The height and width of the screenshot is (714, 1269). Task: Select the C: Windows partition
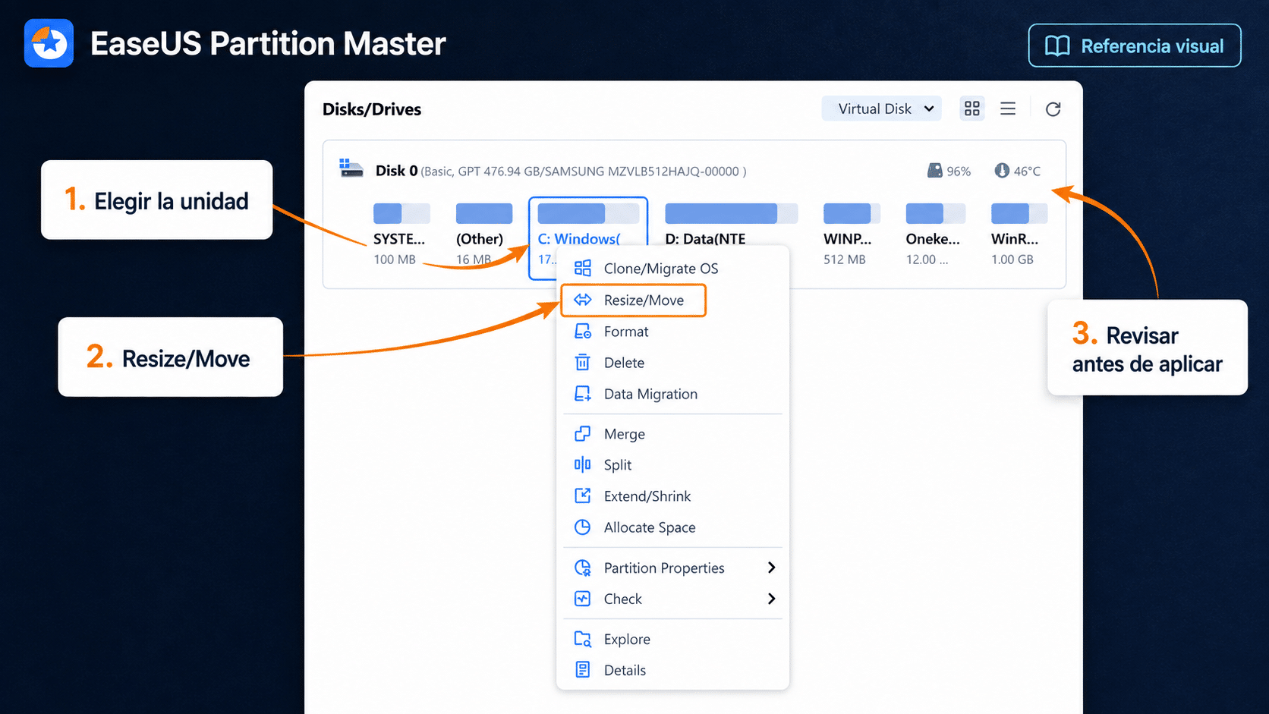pos(588,237)
